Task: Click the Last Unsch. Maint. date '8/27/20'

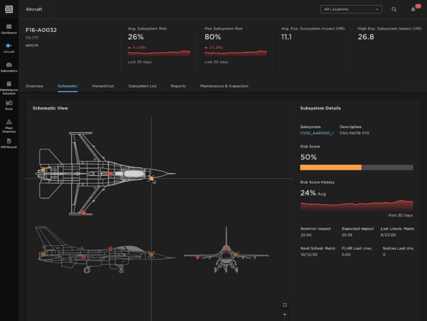Action: 388,235
